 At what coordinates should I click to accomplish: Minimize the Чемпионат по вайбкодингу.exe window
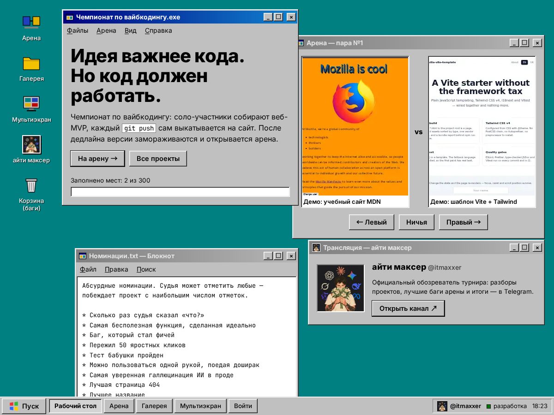click(x=268, y=17)
